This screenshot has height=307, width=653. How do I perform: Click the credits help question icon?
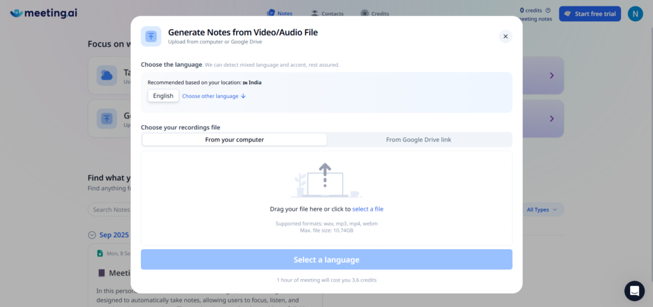point(548,10)
